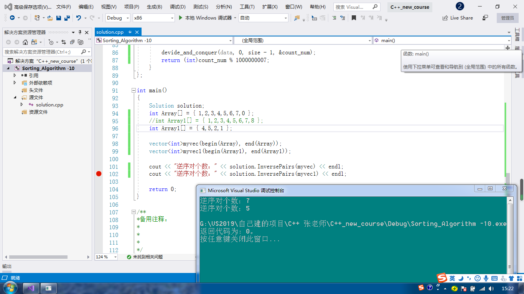Click the 输出 panel tab
524x294 pixels.
click(7, 266)
